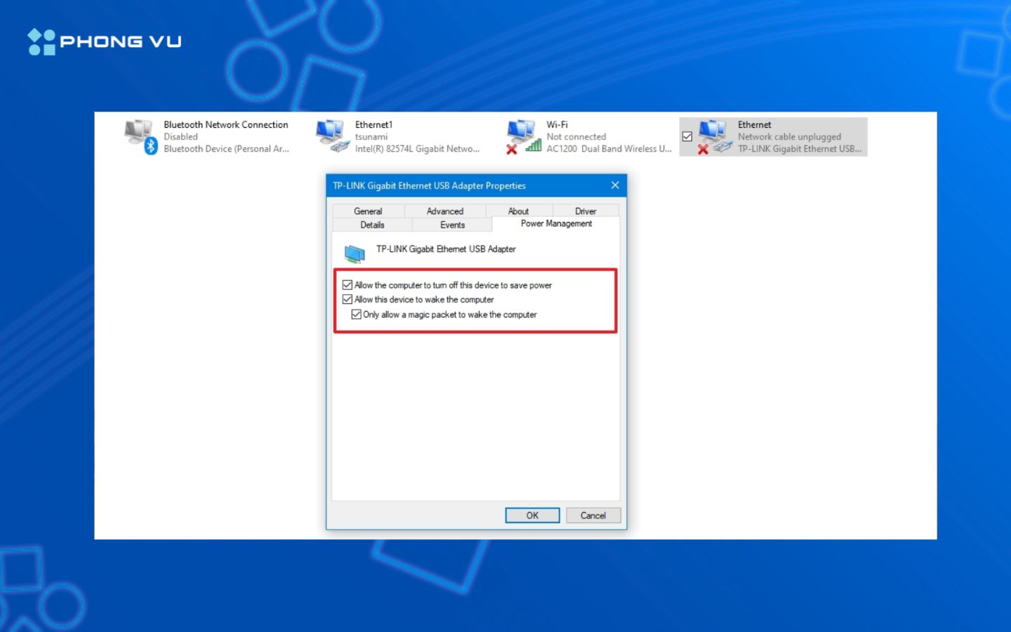Toggle the selection checkbox on the Ethernet adapter
1011x632 pixels.
[x=687, y=136]
